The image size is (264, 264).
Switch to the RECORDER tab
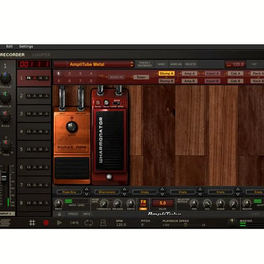click(12, 55)
